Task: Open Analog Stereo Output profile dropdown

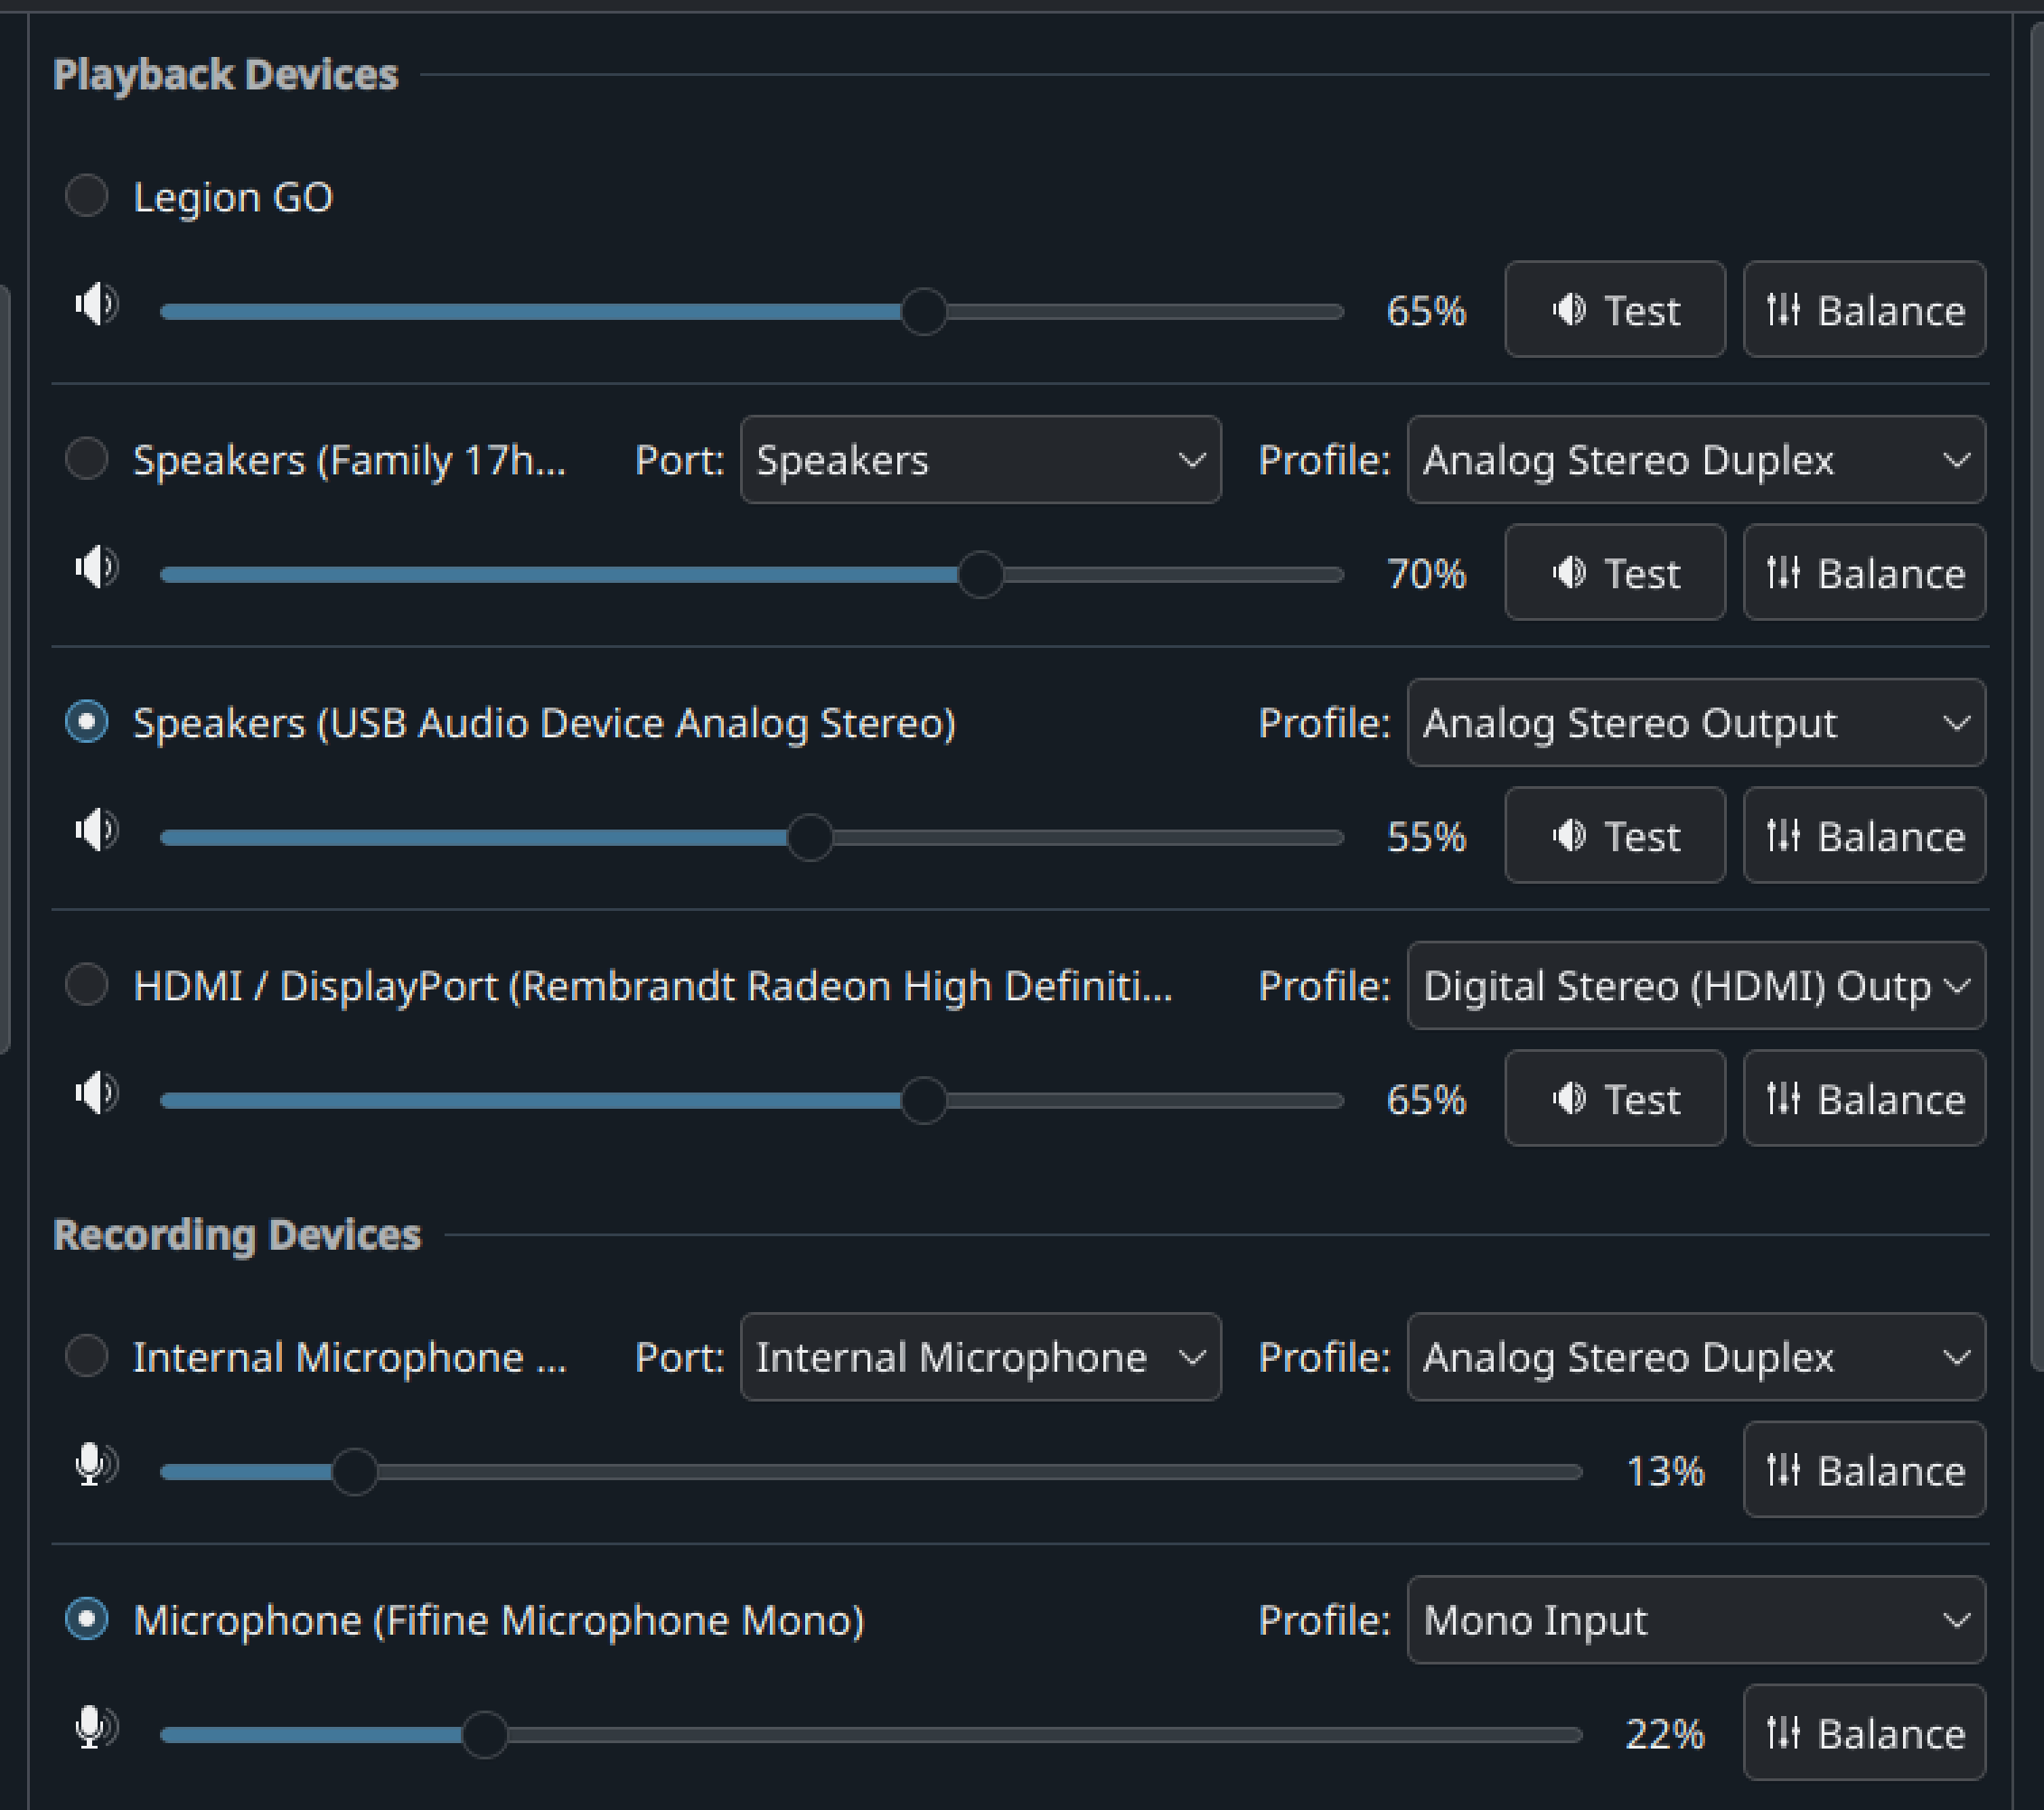Action: pos(1696,723)
